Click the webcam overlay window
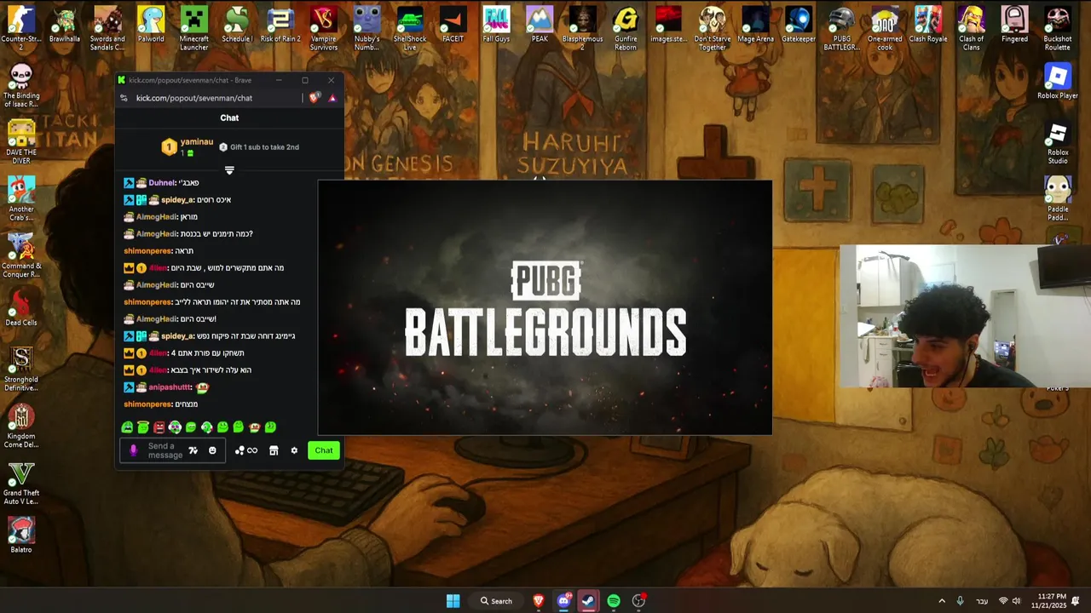 click(x=965, y=317)
